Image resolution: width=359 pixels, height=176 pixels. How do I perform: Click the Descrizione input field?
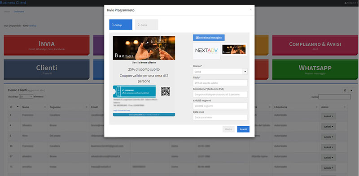pyautogui.click(x=220, y=94)
